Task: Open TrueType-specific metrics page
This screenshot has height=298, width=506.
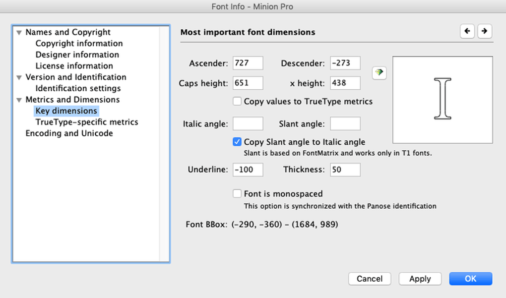Action: (87, 122)
